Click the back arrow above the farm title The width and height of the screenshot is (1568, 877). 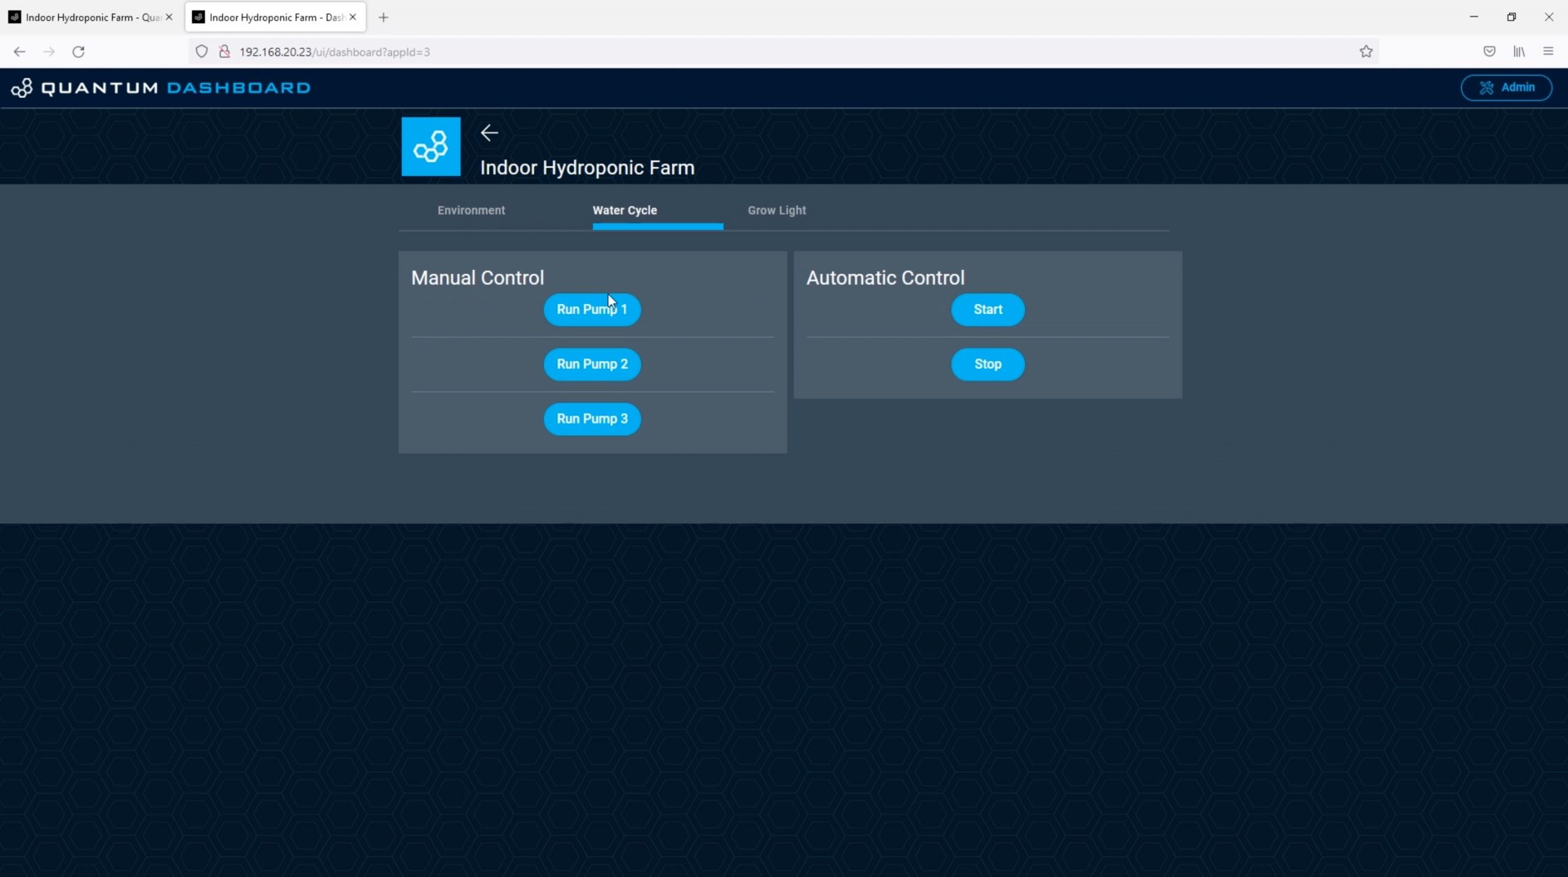point(489,133)
